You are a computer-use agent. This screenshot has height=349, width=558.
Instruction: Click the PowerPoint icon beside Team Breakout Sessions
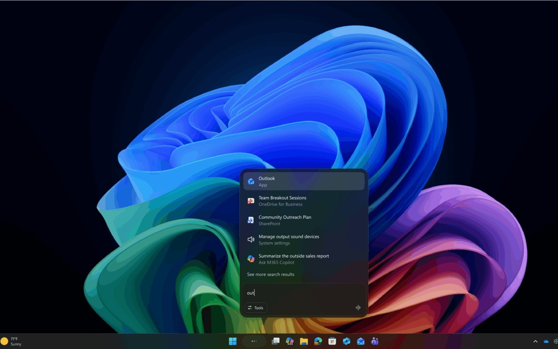[x=251, y=200]
